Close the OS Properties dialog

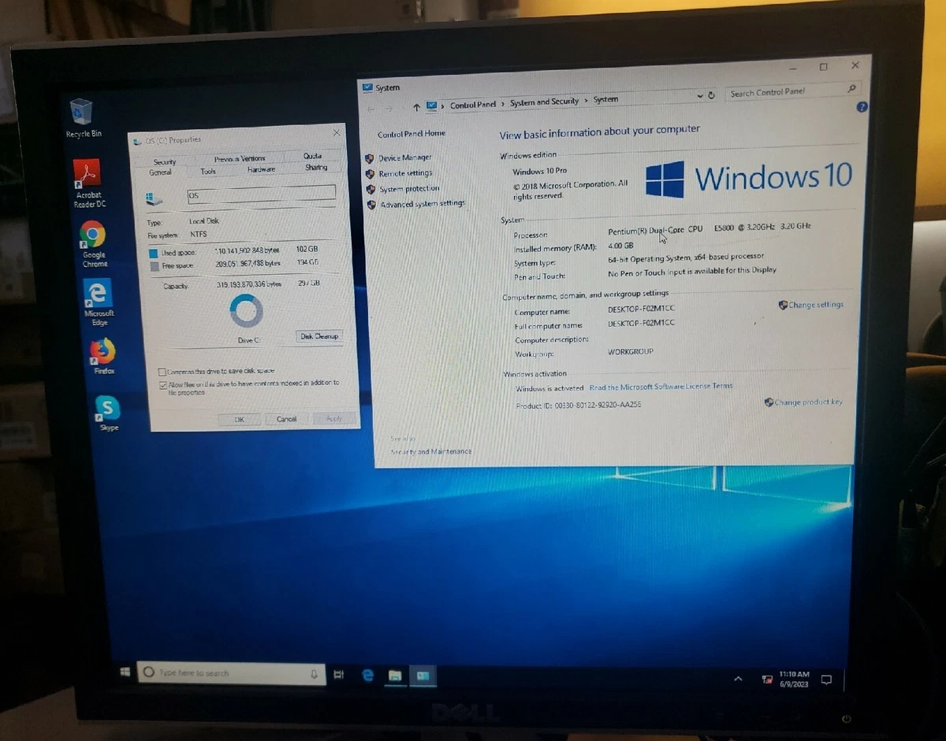(337, 133)
